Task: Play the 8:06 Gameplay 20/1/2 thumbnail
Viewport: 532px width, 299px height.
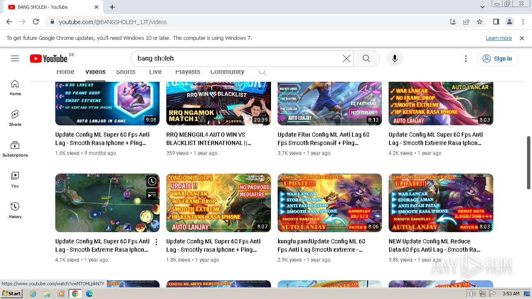Action: coord(330,203)
